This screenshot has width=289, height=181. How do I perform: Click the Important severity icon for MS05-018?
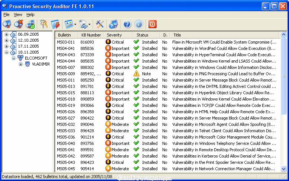click(108, 99)
